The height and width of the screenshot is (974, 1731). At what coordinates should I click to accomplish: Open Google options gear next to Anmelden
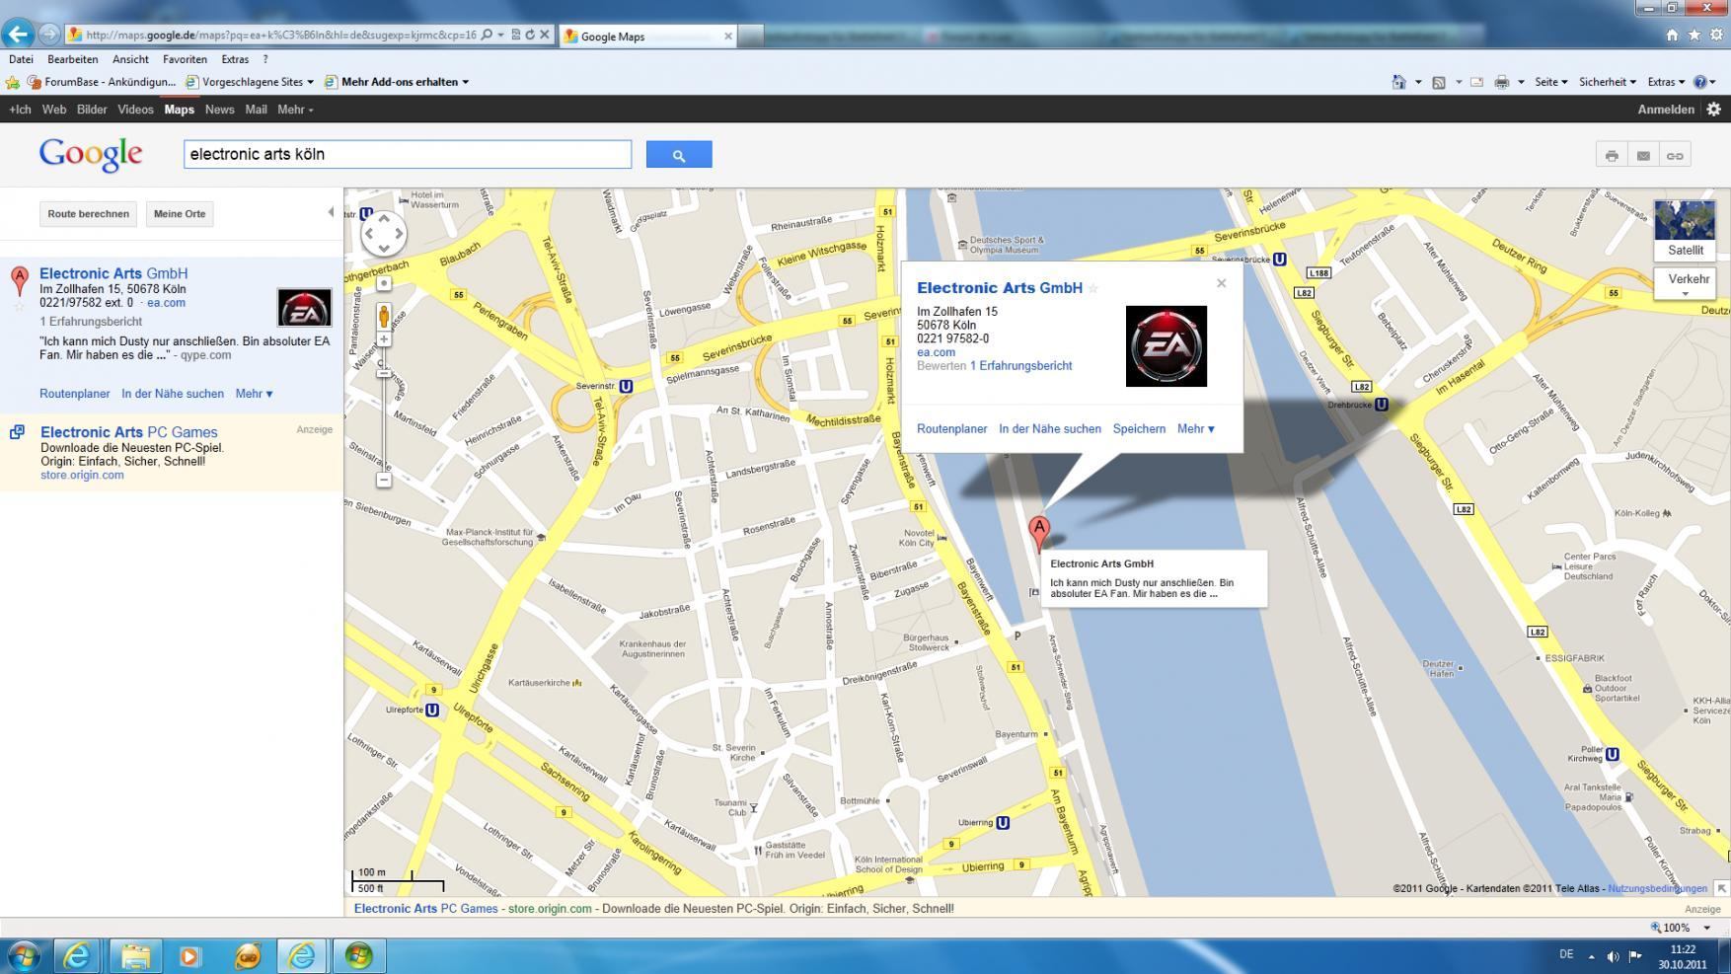tap(1714, 110)
